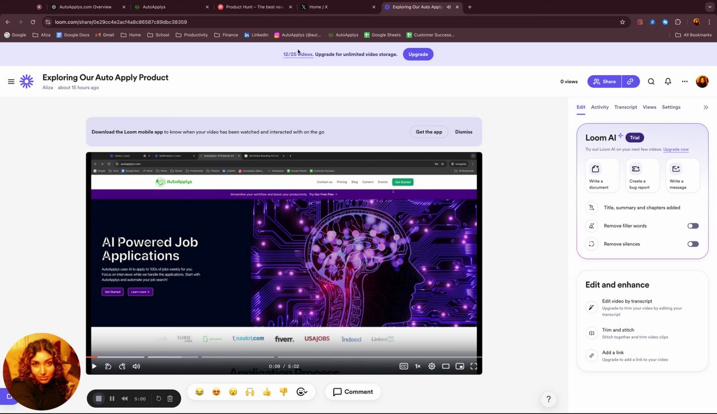This screenshot has width=717, height=414.
Task: Open Productivity bookmarks folder
Action: coord(192,35)
